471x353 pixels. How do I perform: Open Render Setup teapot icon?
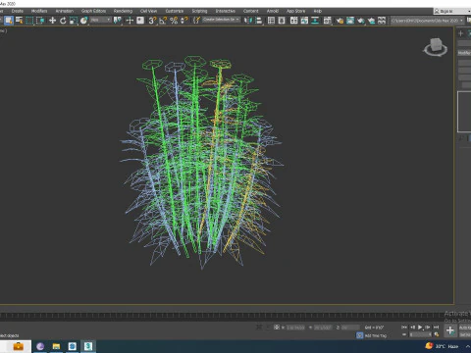click(x=340, y=21)
